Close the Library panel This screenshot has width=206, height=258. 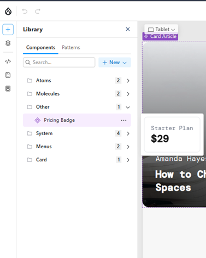128,29
